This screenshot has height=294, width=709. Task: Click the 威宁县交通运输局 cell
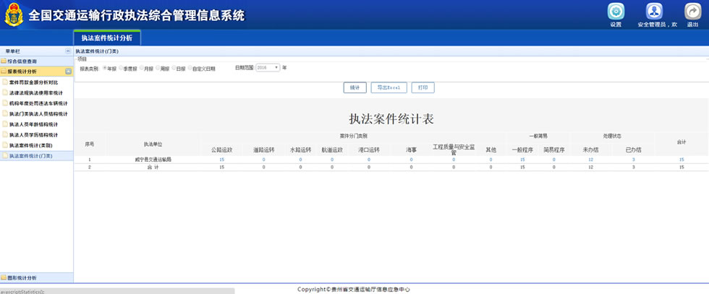coord(153,160)
